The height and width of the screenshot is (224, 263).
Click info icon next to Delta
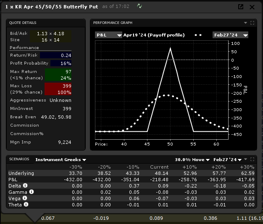click(26, 186)
